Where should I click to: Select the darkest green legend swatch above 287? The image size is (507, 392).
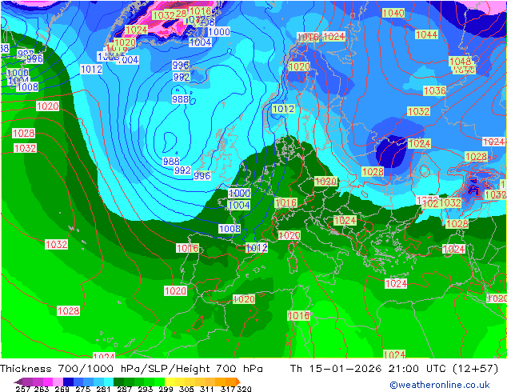coord(118,382)
